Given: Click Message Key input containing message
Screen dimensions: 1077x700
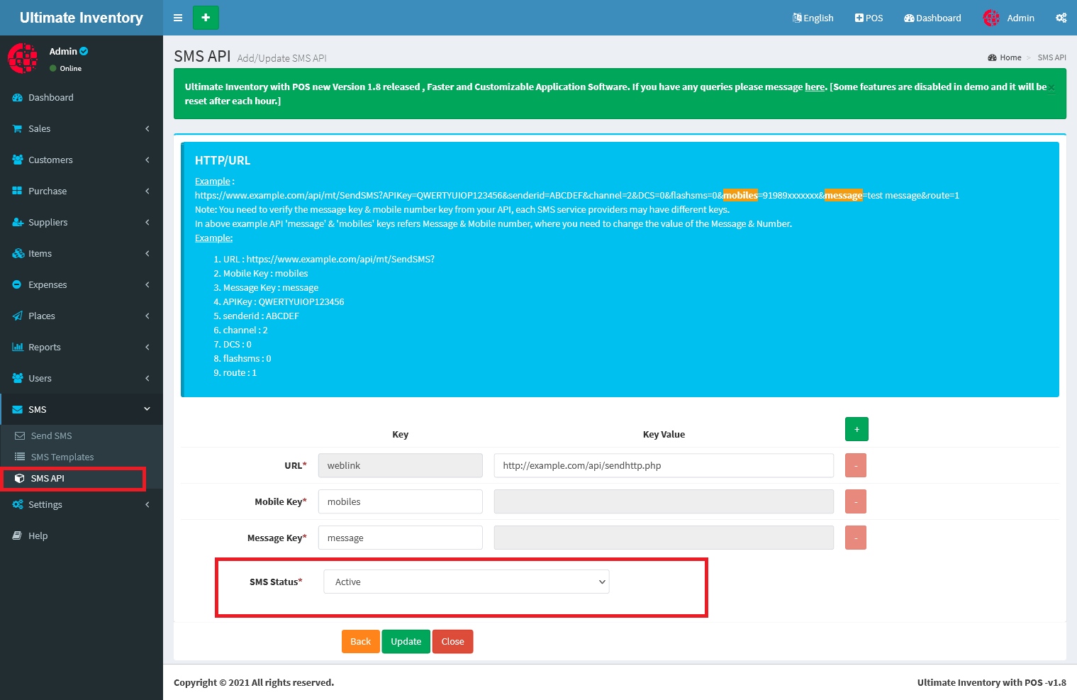Looking at the screenshot, I should click(x=401, y=538).
